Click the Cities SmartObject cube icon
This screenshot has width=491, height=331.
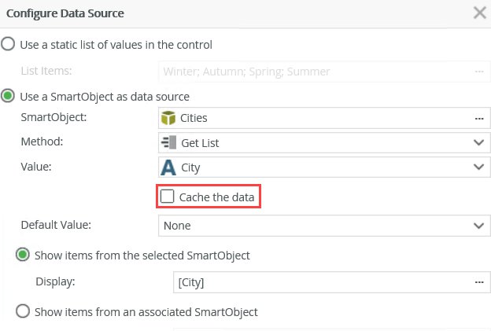point(168,118)
